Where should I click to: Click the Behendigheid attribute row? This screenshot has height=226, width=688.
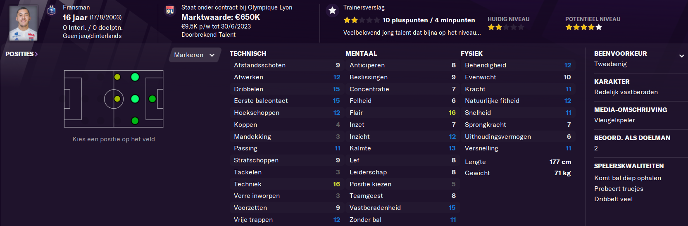click(518, 65)
